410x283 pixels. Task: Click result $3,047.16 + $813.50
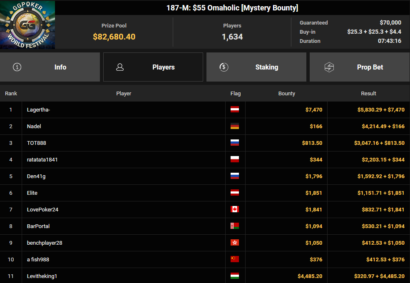pos(379,143)
